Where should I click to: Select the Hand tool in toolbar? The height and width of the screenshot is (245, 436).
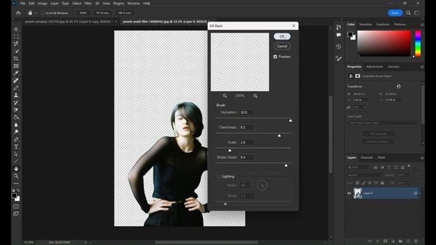[16, 169]
